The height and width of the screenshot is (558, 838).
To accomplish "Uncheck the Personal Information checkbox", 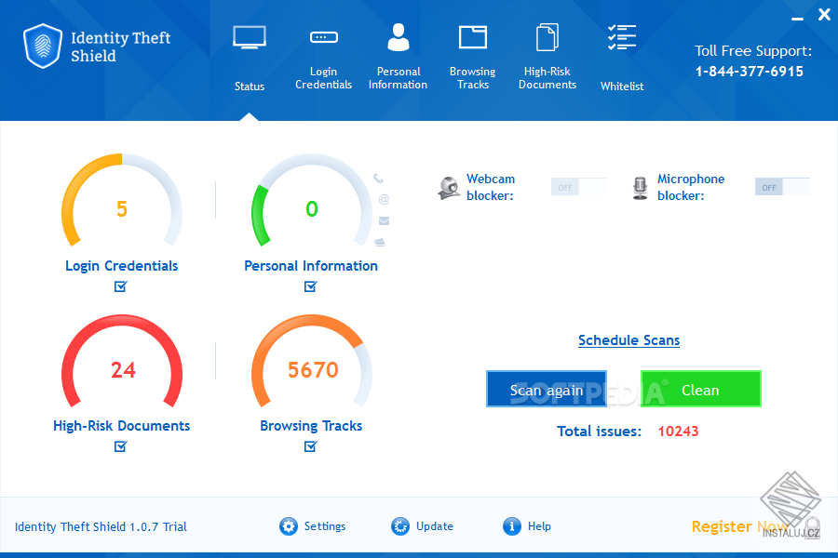I will [310, 286].
